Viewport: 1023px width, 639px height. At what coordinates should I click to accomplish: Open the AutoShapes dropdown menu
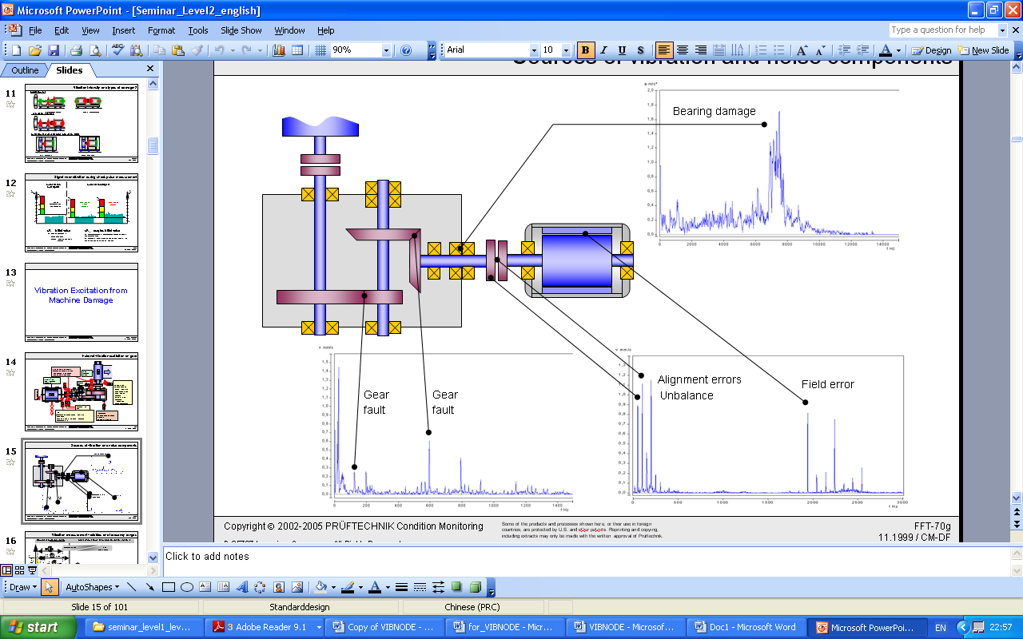tap(92, 587)
